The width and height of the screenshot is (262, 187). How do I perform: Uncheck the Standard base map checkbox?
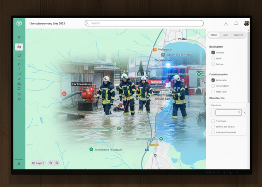pyautogui.click(x=213, y=53)
